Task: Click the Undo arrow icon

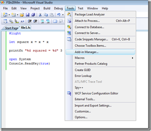Action: pos(59,15)
